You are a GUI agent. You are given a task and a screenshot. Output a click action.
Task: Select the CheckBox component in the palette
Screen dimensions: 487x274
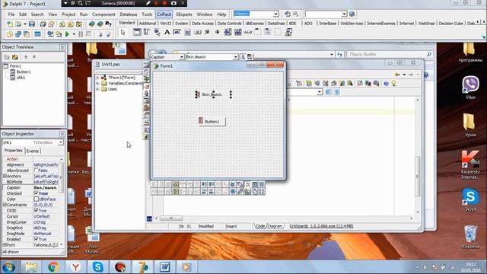click(208, 32)
